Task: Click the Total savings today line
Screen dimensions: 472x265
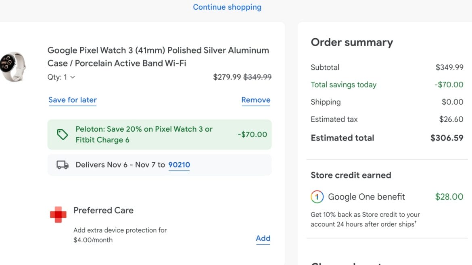Action: point(343,85)
